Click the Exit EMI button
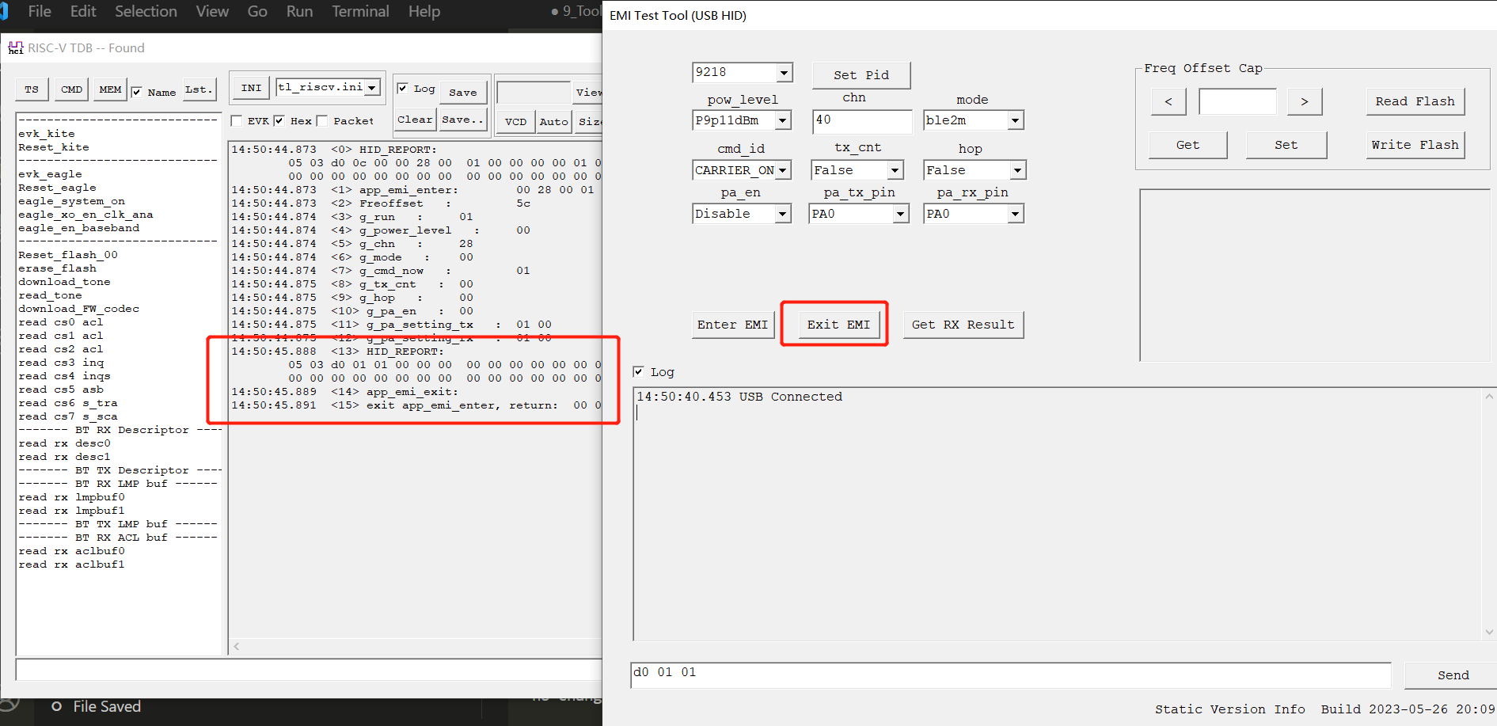Screen dimensions: 1497x726 (x=838, y=325)
